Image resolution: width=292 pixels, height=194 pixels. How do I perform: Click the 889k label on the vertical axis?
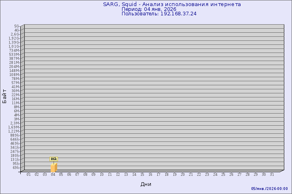click(x=15, y=135)
